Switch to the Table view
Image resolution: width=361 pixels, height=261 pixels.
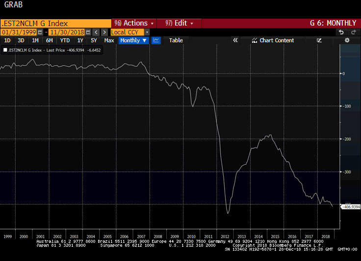pos(176,40)
